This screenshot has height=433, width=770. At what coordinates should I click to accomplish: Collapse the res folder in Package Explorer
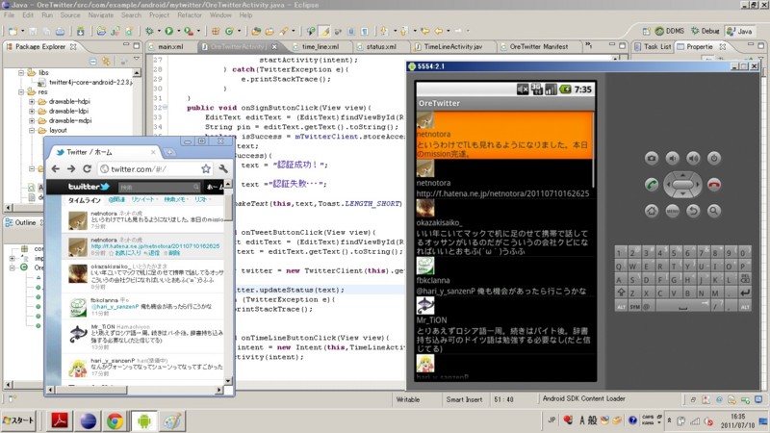click(x=21, y=91)
